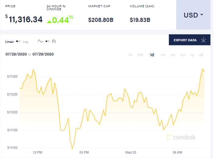Image resolution: width=213 pixels, height=158 pixels.
Task: Switch to the 1m time range
Action: point(173,55)
